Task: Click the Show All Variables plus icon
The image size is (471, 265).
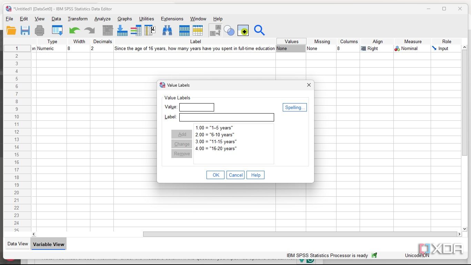Action: pos(243,30)
